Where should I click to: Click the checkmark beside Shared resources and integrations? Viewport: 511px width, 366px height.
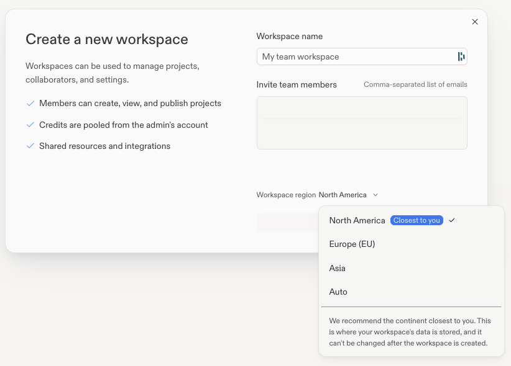pyautogui.click(x=30, y=146)
